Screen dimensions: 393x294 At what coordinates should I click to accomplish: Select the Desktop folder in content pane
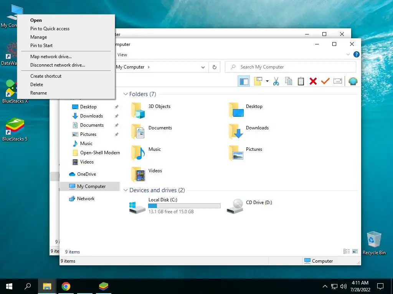pyautogui.click(x=246, y=110)
